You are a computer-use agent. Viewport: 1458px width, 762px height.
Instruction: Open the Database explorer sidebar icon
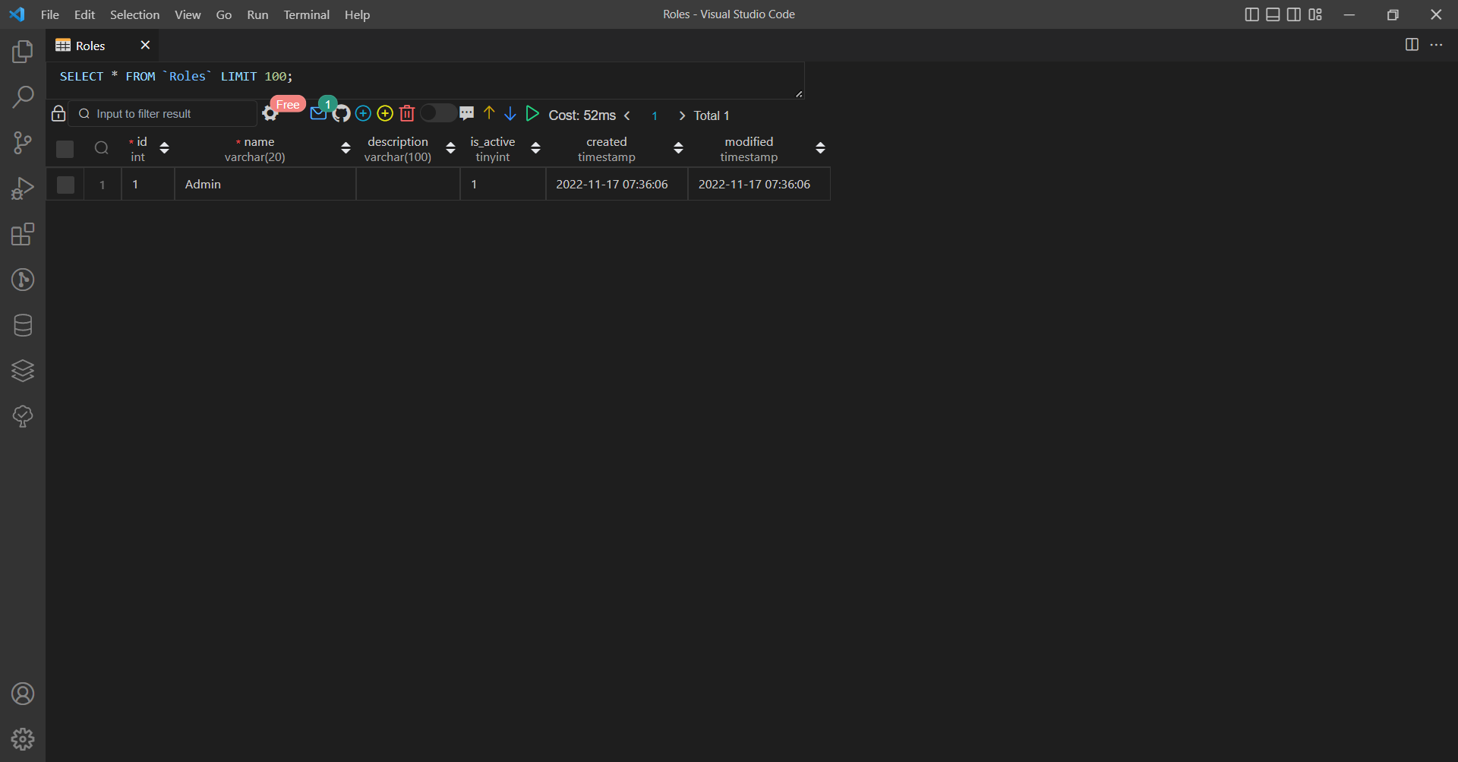tap(23, 325)
